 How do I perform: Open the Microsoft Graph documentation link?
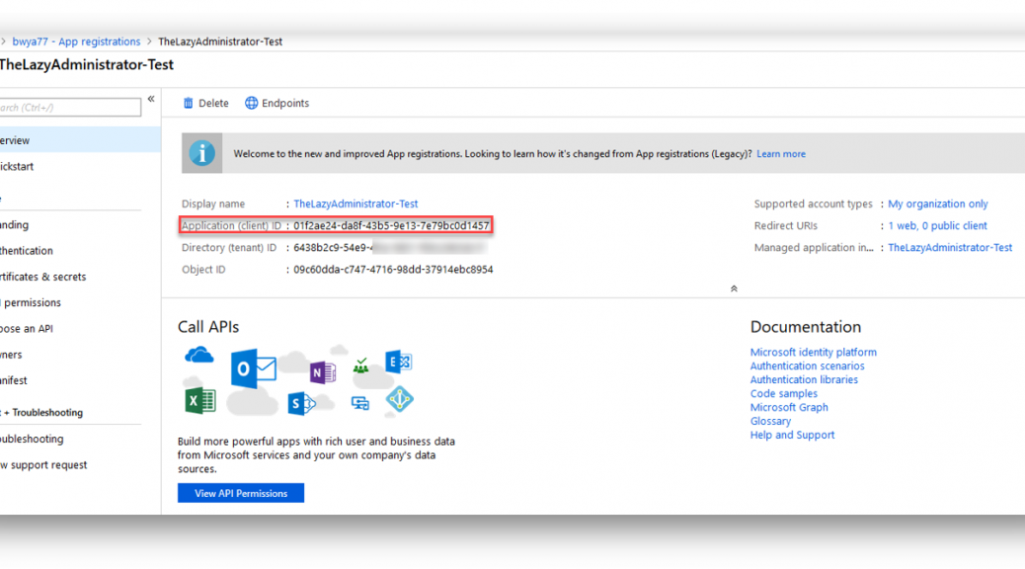click(789, 407)
